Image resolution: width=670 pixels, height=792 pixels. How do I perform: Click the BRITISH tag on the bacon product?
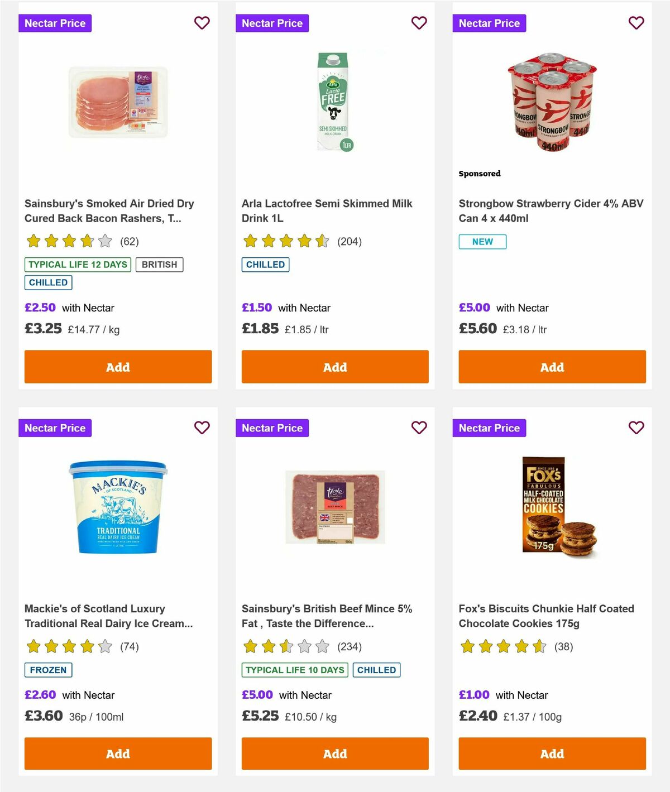click(160, 264)
